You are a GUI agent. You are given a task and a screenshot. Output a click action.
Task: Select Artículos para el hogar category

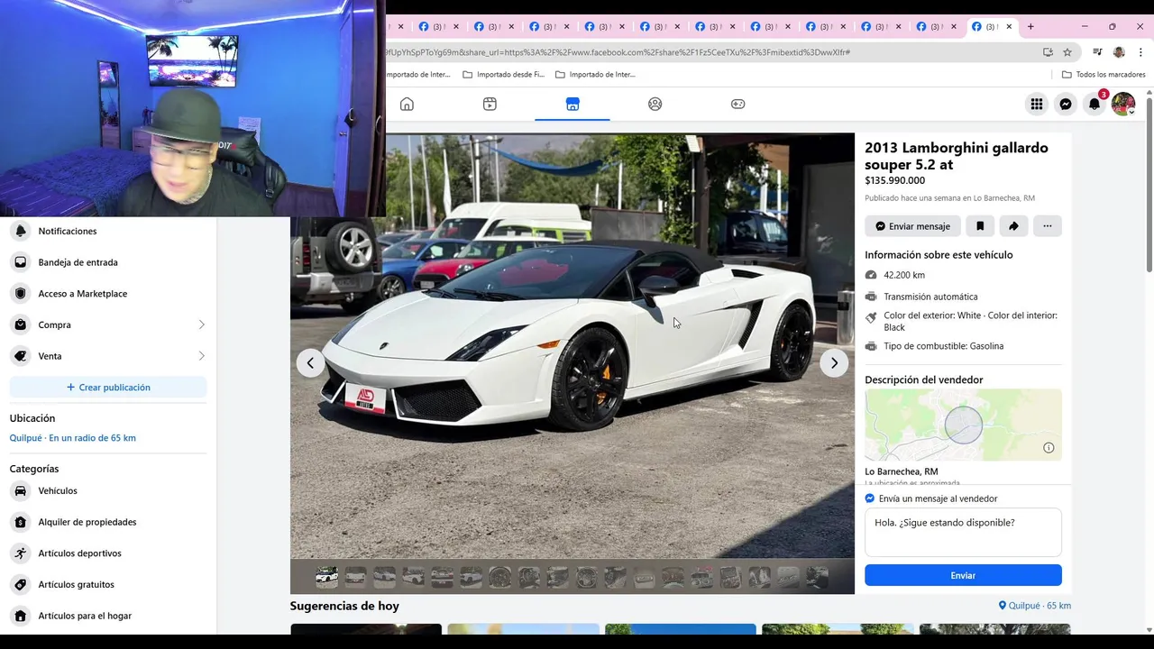(108, 616)
